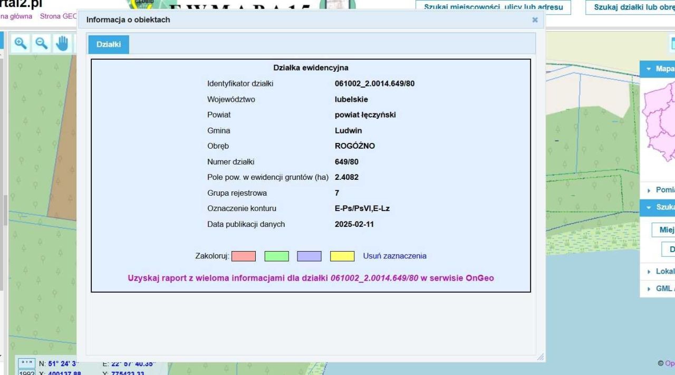Image resolution: width=675 pixels, height=375 pixels.
Task: Click the Miej… search button in side panel
Action: click(664, 230)
